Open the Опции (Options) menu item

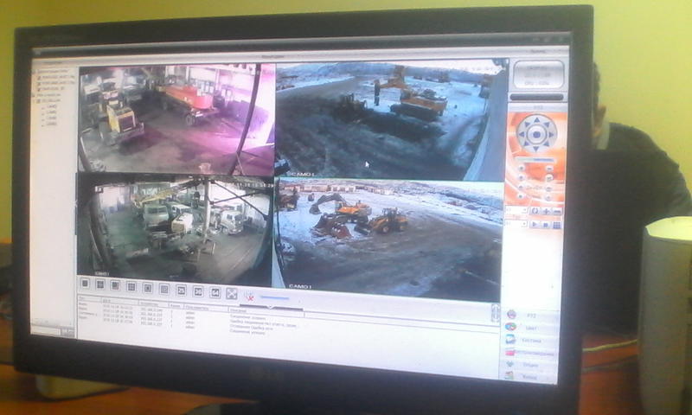pyautogui.click(x=530, y=365)
